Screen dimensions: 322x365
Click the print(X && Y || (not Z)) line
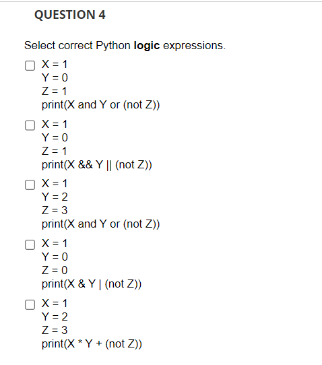coord(97,165)
